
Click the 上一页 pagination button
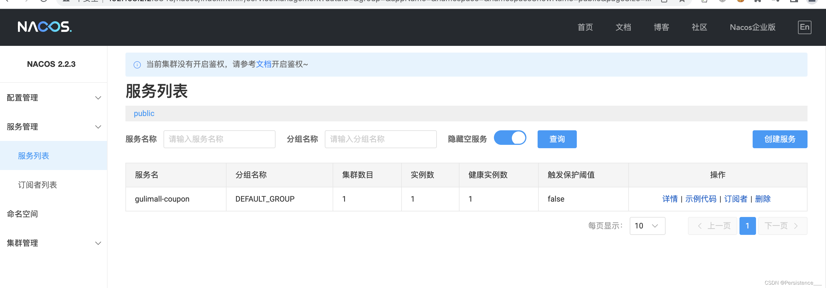(x=712, y=226)
